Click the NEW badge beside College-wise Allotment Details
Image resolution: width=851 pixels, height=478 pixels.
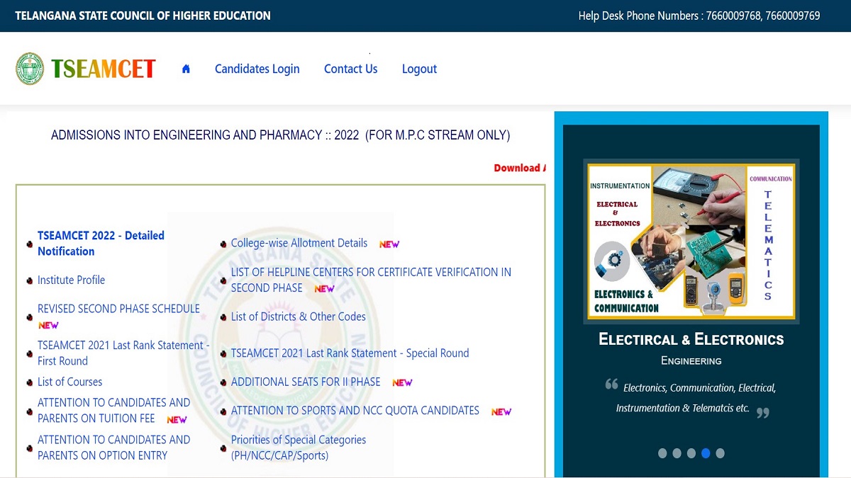point(389,244)
